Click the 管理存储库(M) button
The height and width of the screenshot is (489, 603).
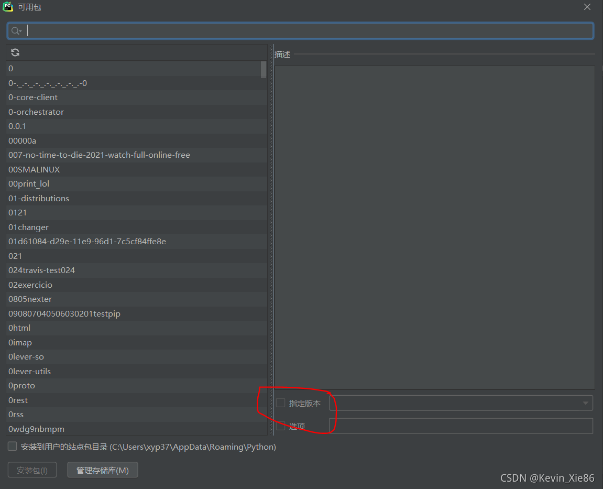coord(102,470)
